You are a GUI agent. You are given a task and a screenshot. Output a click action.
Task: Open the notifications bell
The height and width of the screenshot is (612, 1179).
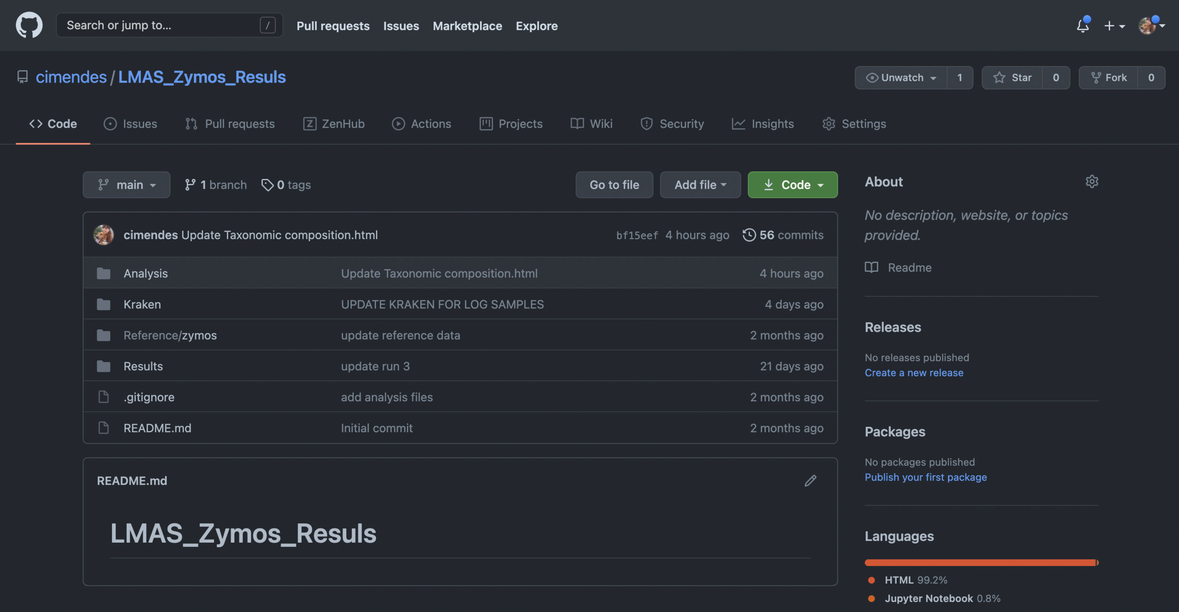click(1082, 25)
